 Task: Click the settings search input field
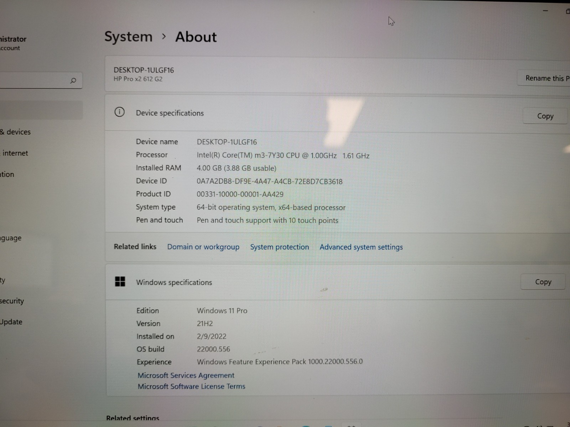[41, 81]
